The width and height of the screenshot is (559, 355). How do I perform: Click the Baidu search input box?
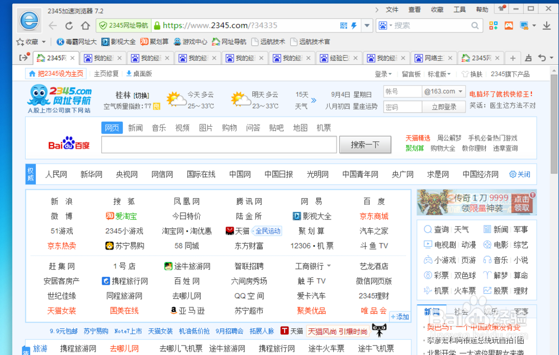click(x=219, y=145)
